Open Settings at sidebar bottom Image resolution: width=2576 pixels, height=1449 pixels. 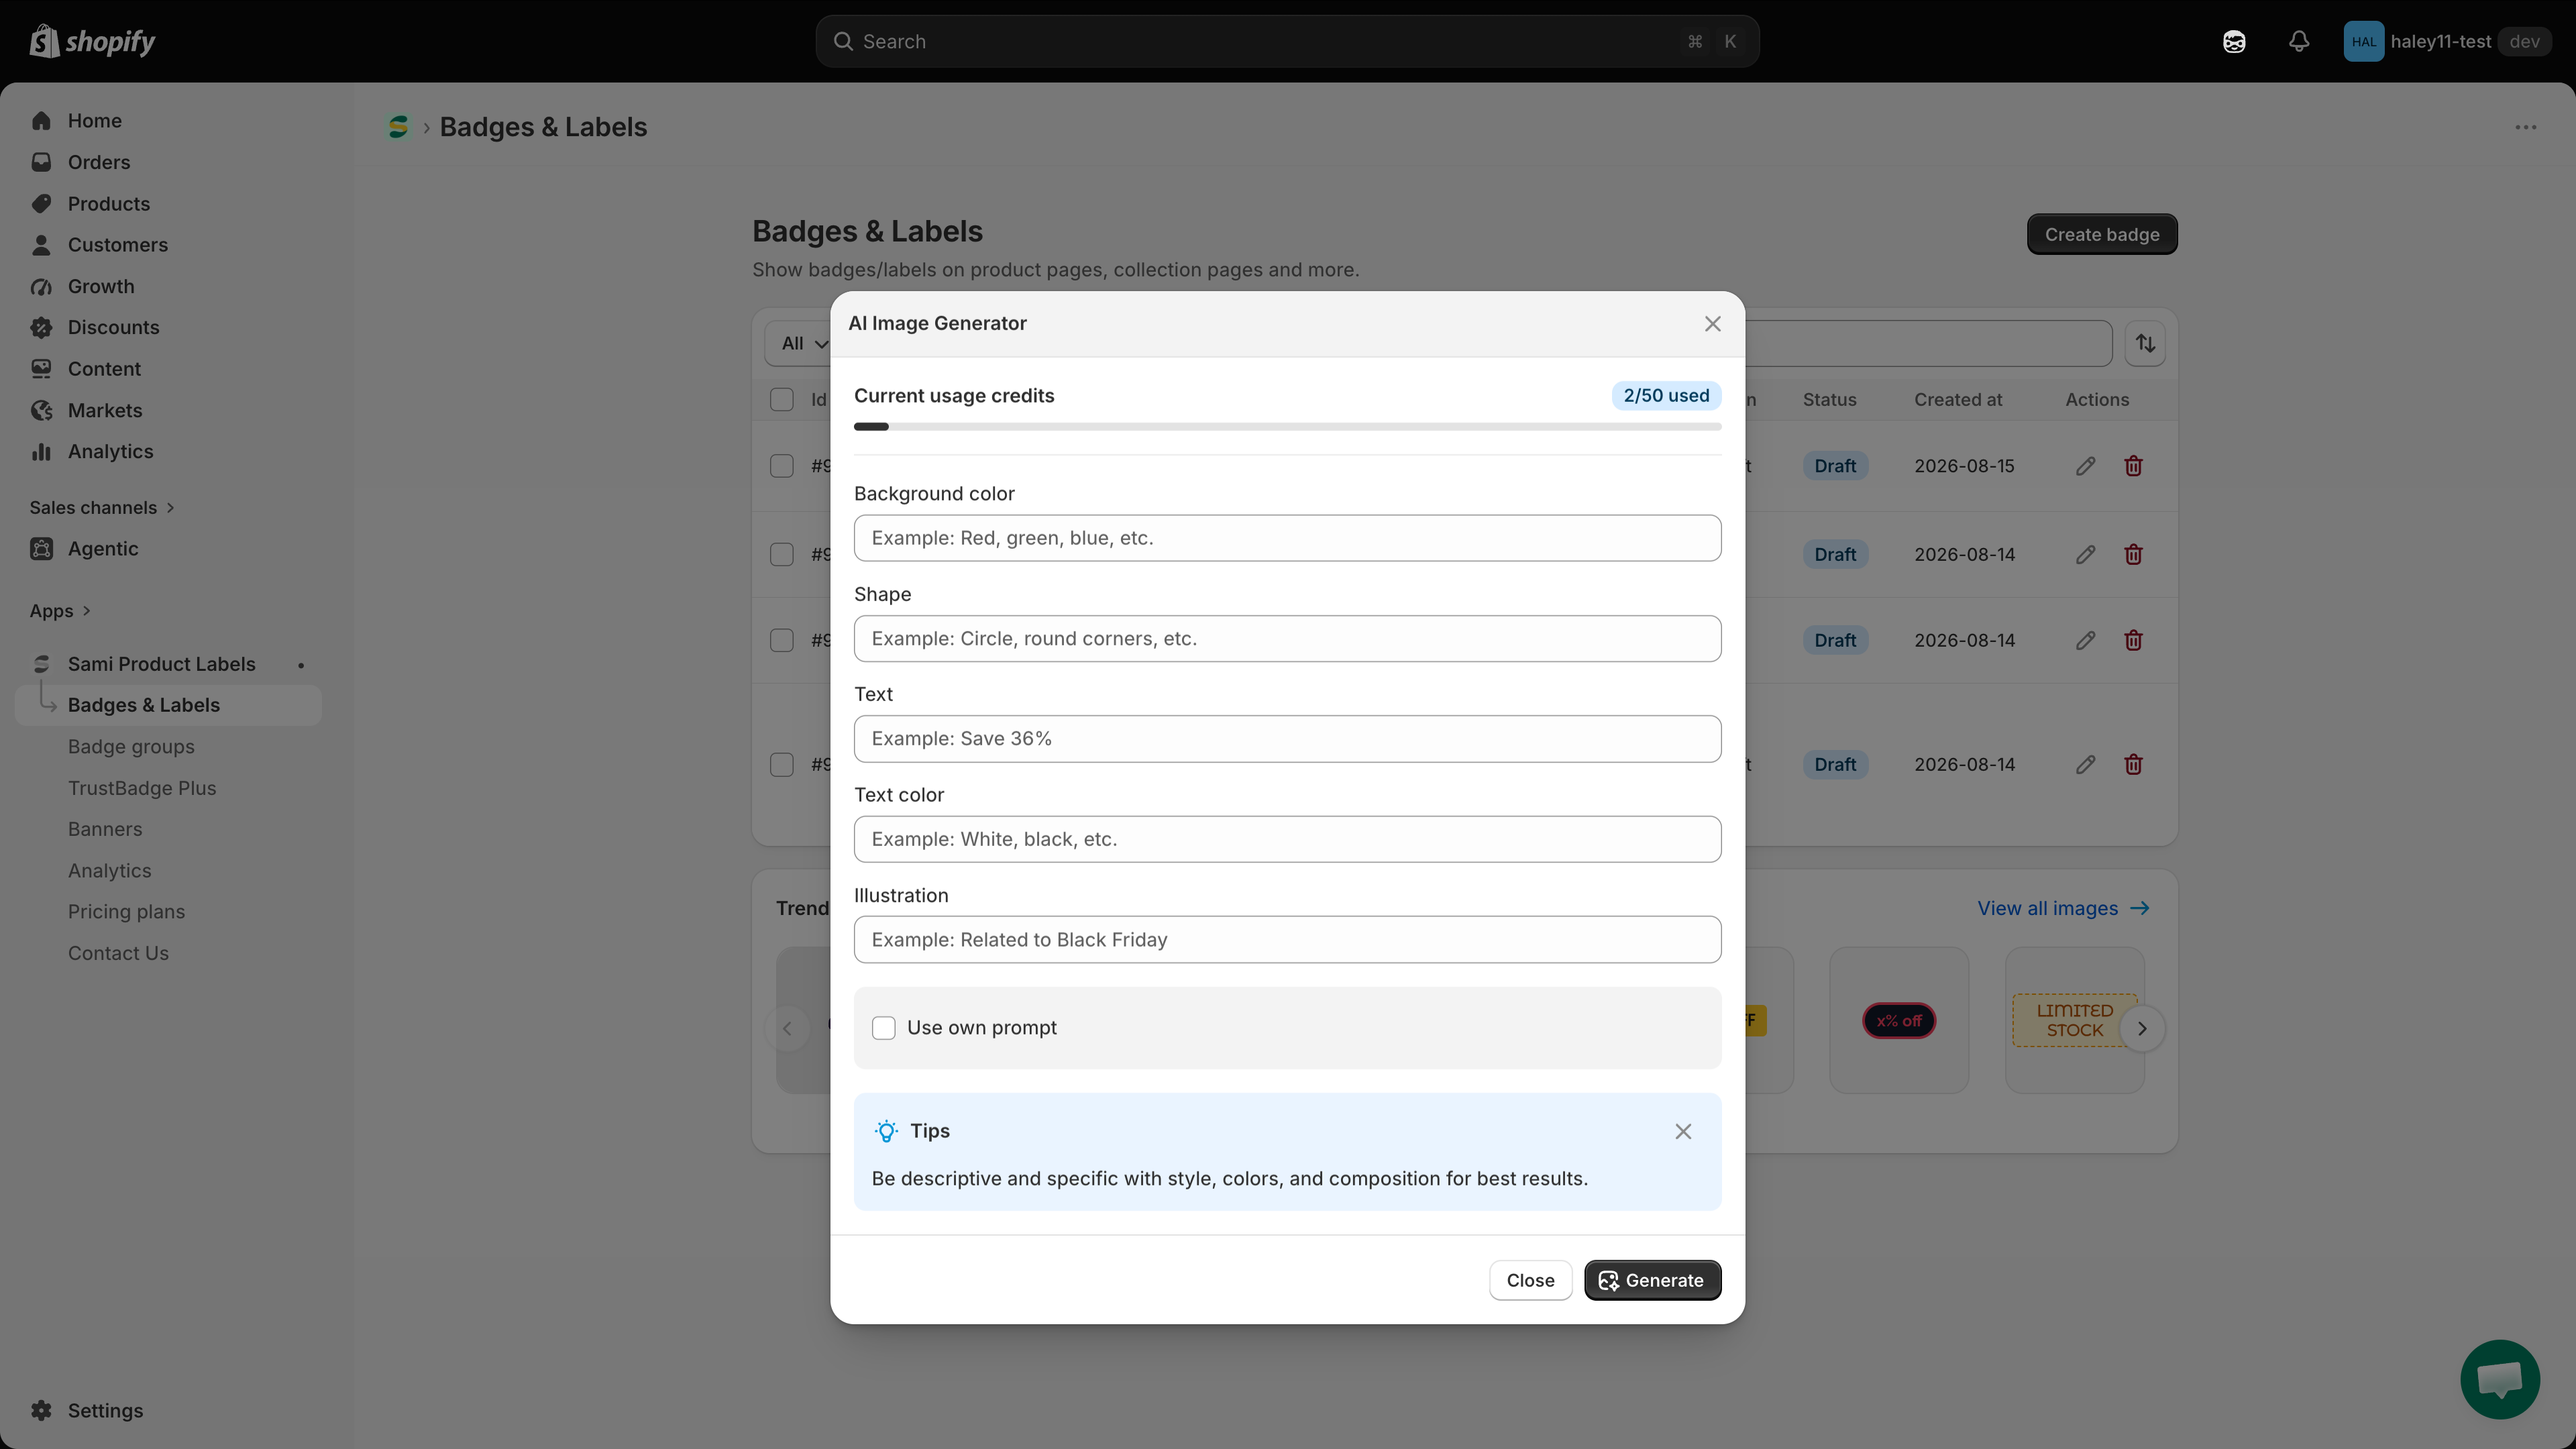[x=105, y=1410]
